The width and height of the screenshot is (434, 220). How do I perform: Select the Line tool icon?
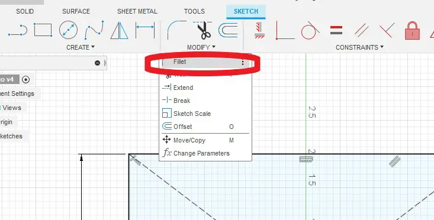18,30
